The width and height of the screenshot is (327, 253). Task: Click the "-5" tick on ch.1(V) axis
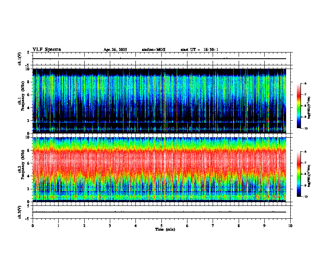pyautogui.click(x=27, y=65)
